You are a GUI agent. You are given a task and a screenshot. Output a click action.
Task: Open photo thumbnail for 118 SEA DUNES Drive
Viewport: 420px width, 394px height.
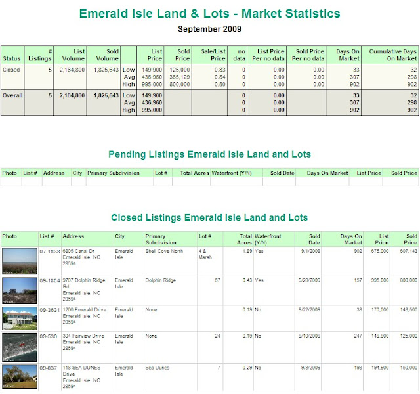click(20, 376)
